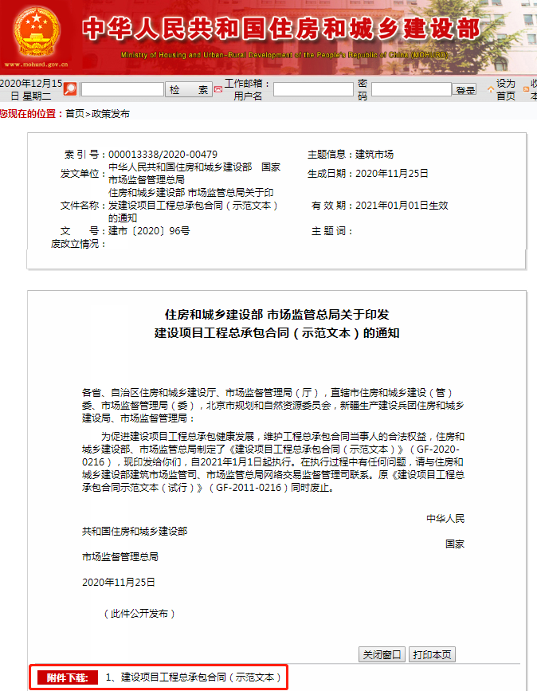537x691 pixels.
Task: Open the 设为首页 link
Action: pyautogui.click(x=506, y=89)
